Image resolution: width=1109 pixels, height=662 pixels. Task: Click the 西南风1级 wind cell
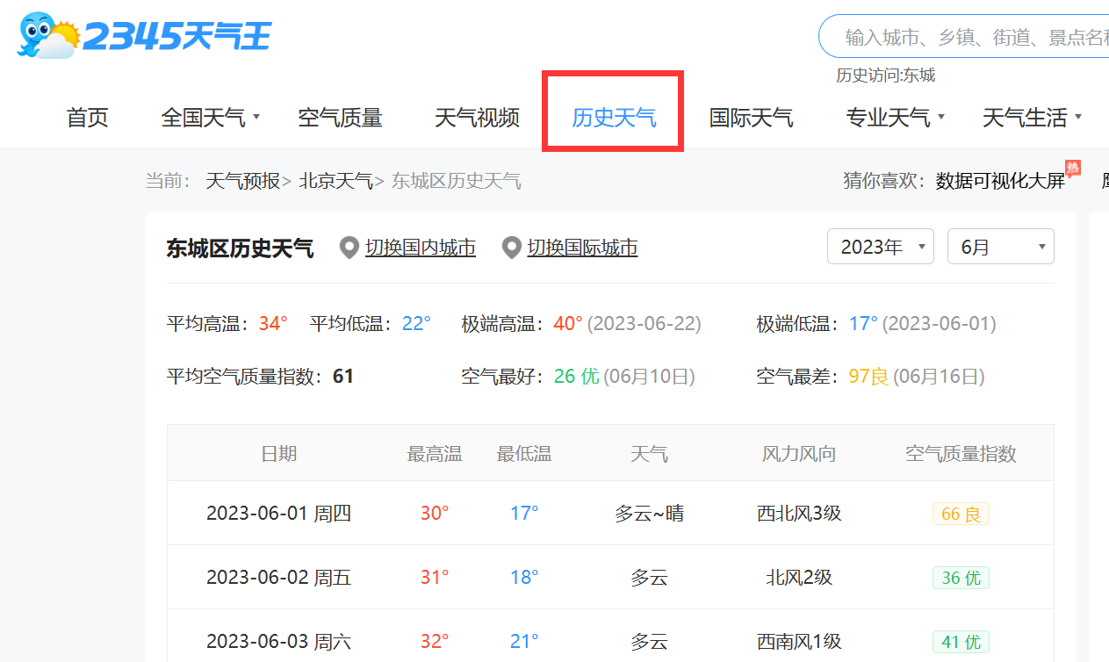[x=799, y=642]
